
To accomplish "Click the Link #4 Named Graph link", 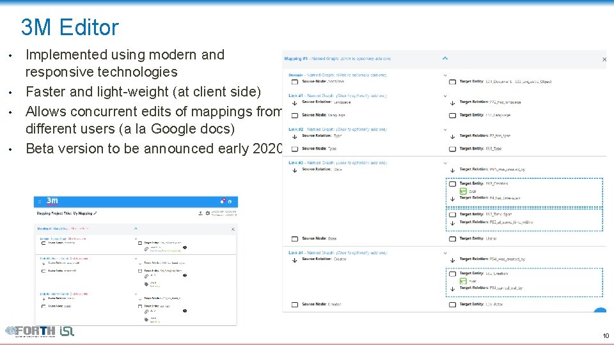I will (338, 253).
